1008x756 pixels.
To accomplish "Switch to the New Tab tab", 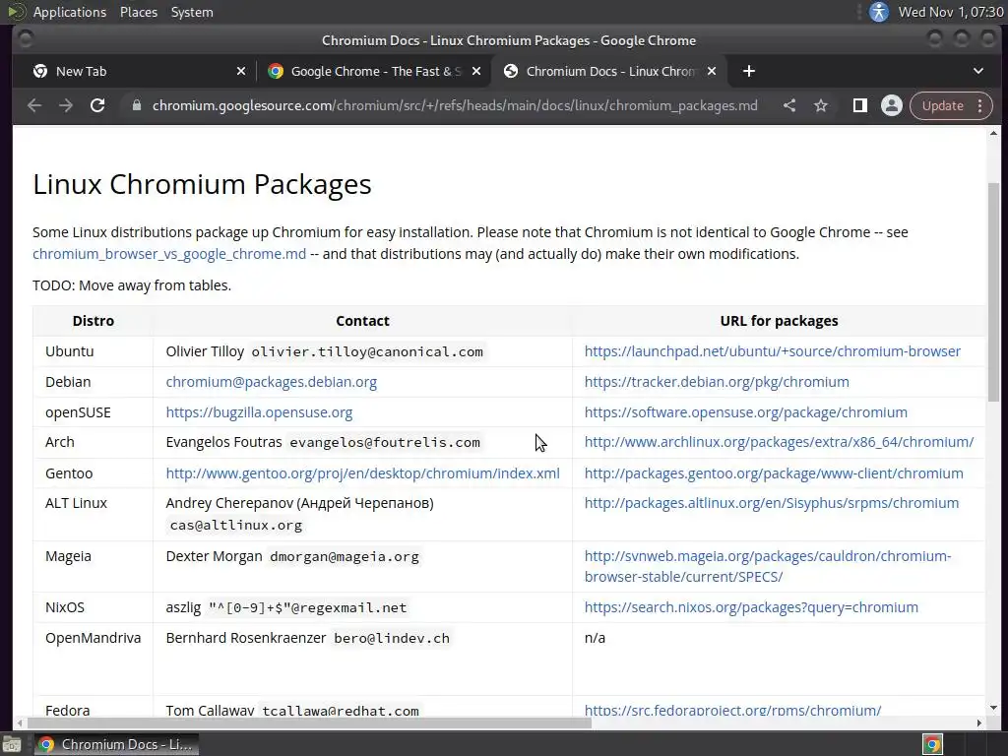I will [139, 71].
